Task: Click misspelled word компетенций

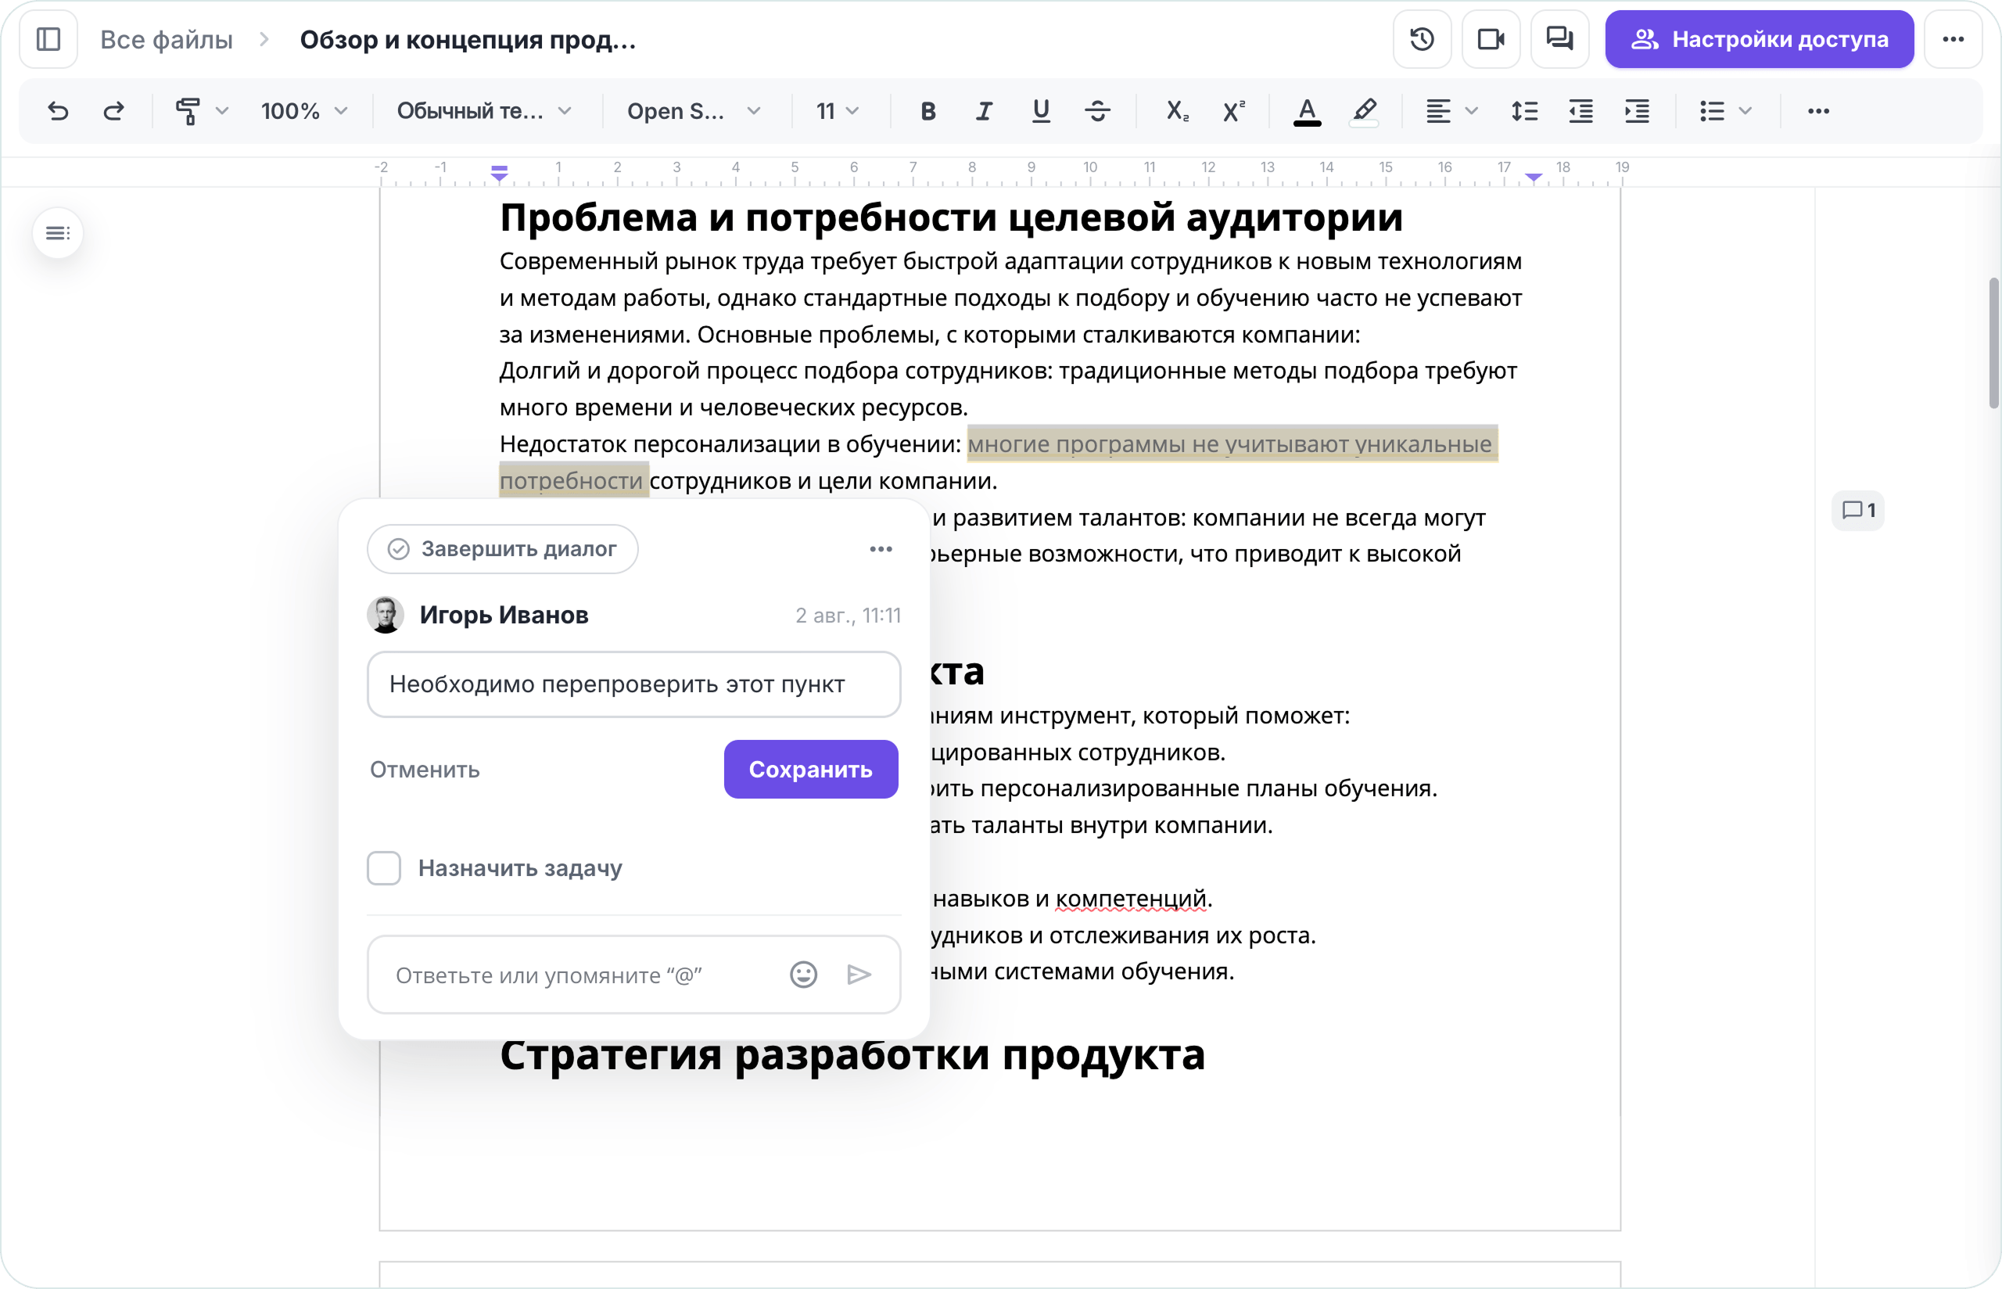Action: (x=1131, y=898)
